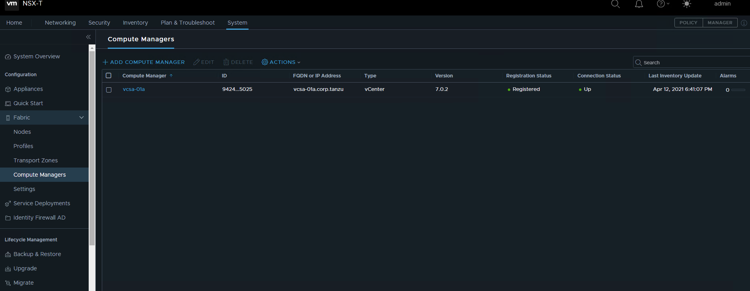Open the vcsa-01a compute manager link
The height and width of the screenshot is (291, 750).
(134, 89)
